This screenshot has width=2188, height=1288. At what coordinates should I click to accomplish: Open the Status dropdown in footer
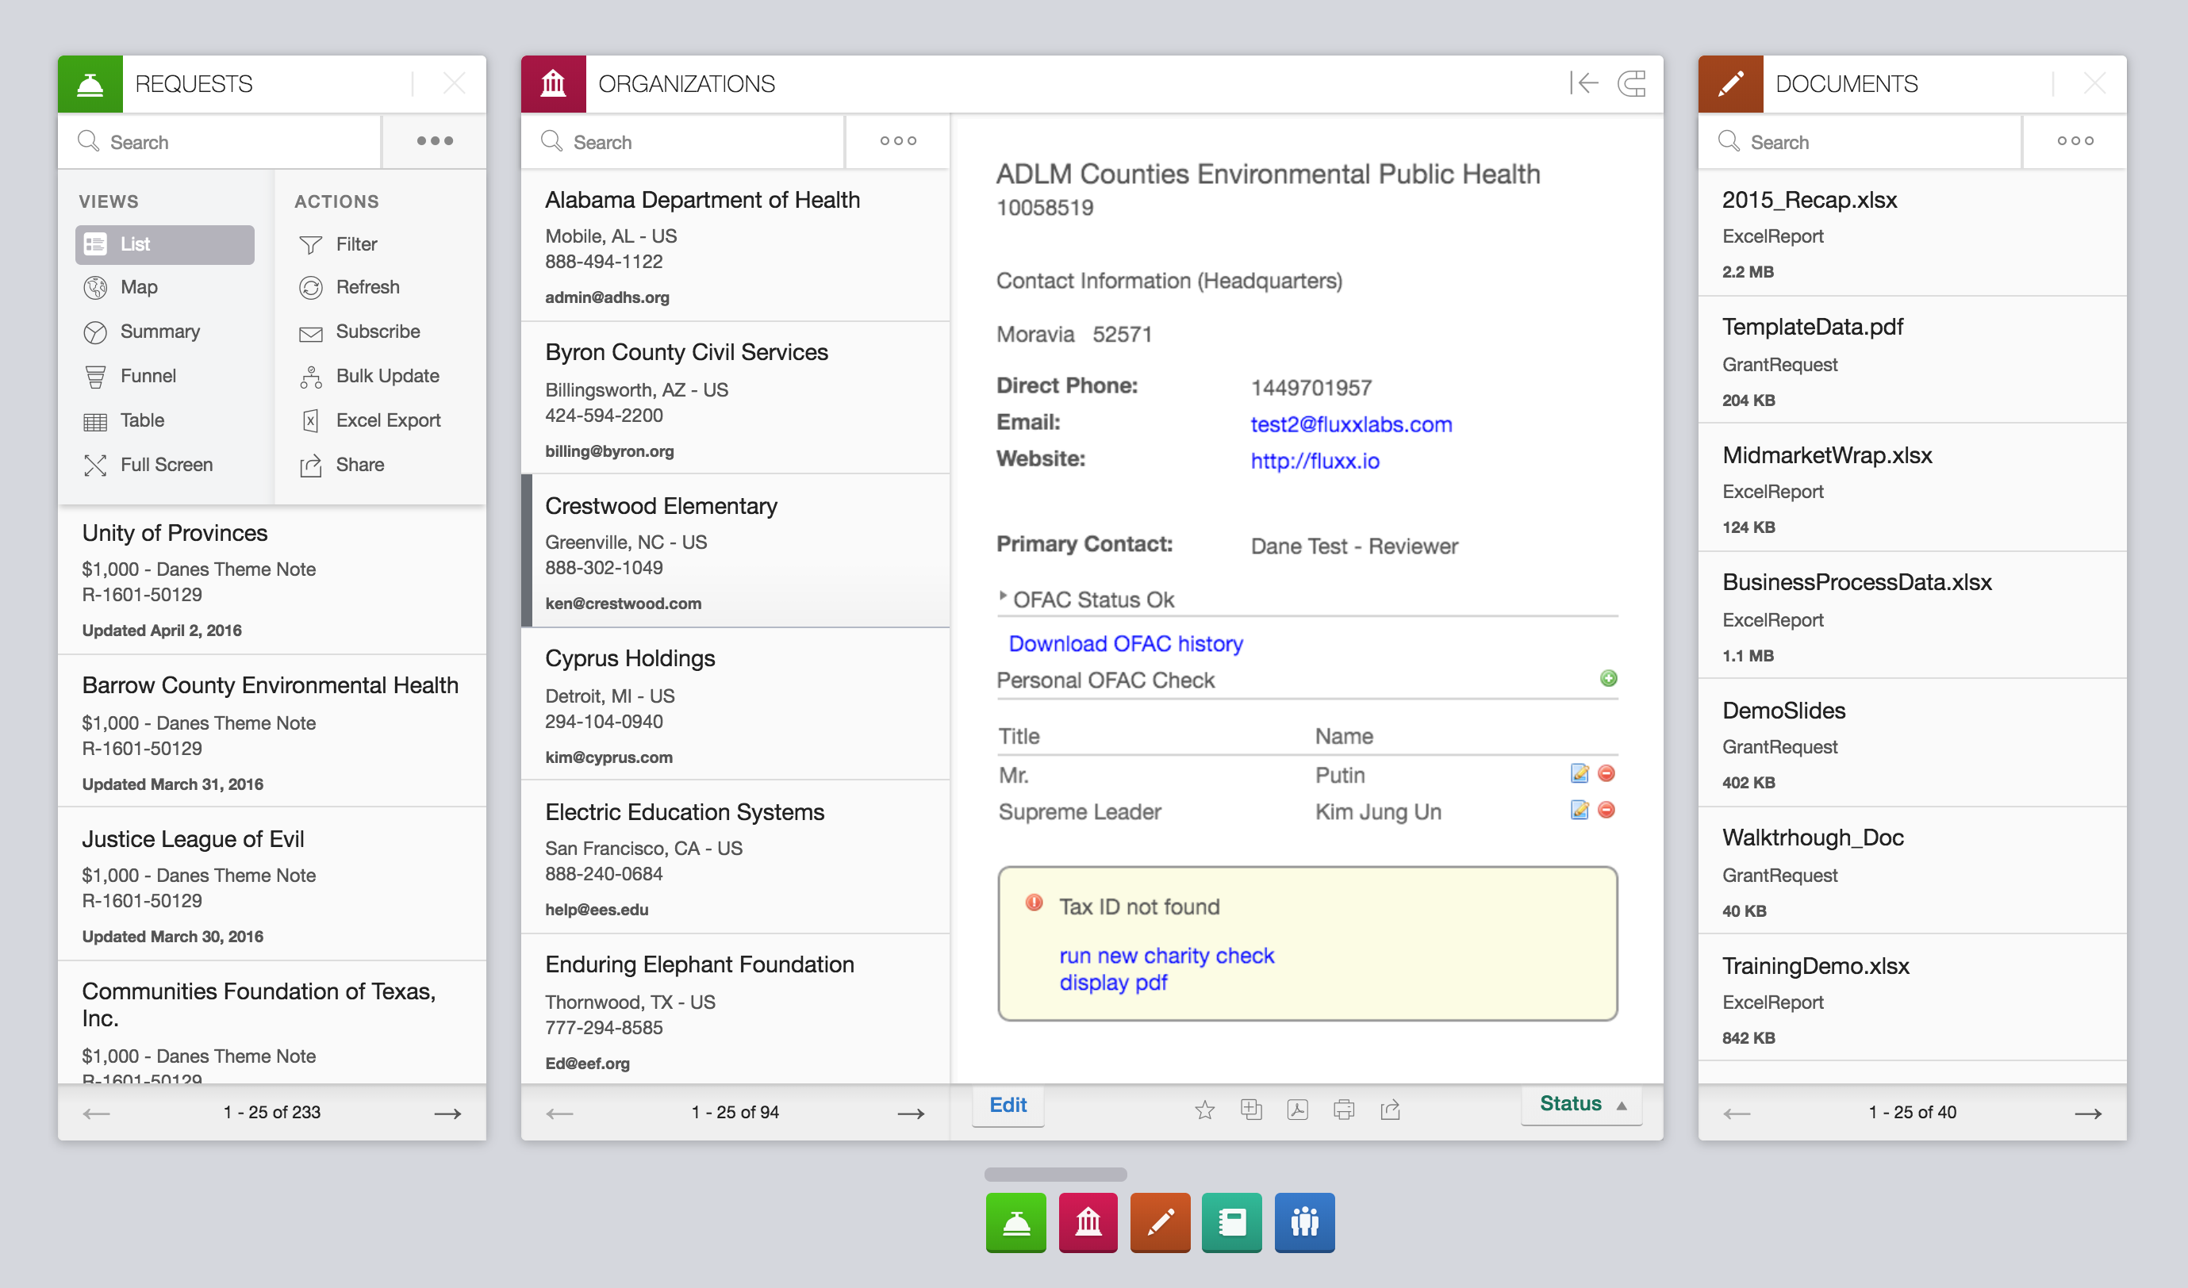tap(1581, 1104)
